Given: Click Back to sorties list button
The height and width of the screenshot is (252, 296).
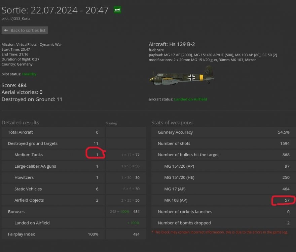Looking at the screenshot, I should point(25,30).
